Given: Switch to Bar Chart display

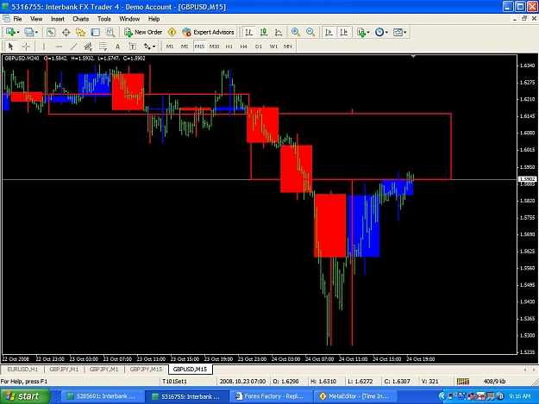Looking at the screenshot, I should tap(248, 32).
